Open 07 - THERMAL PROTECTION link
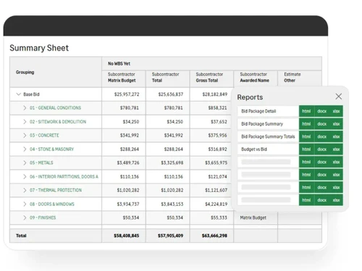The height and width of the screenshot is (271, 362). [56, 190]
